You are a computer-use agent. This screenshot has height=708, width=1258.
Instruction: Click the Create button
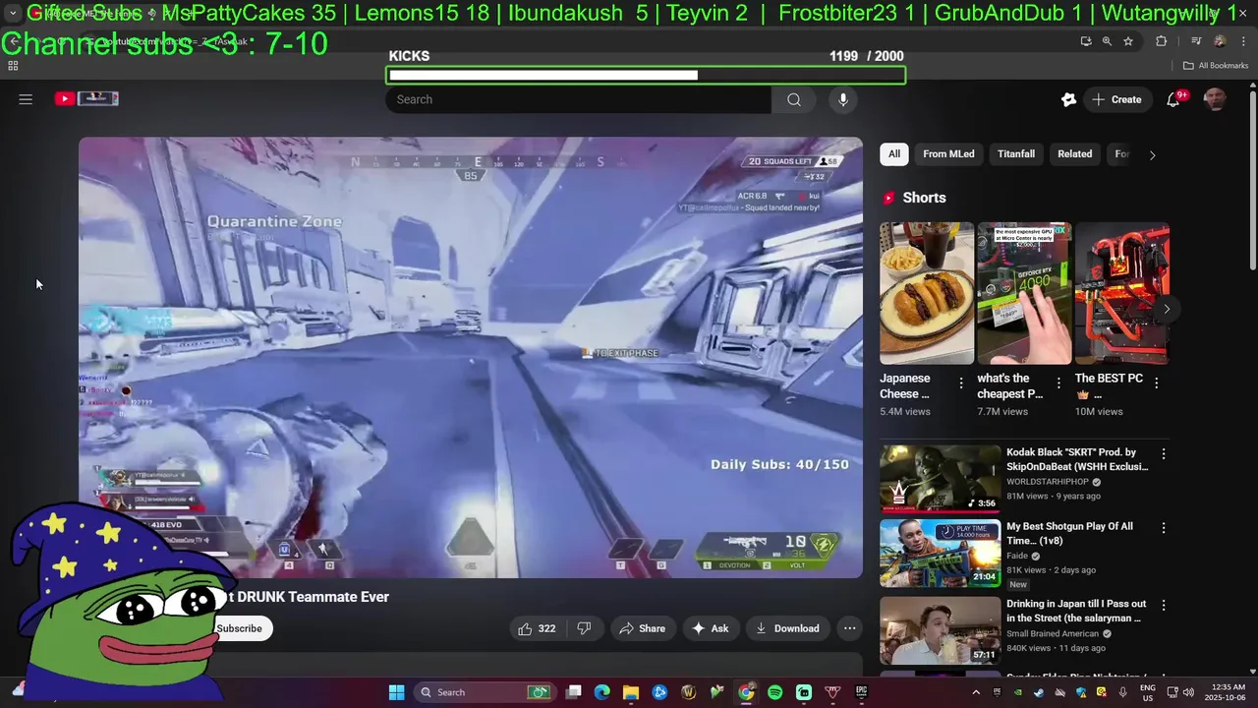pos(1116,99)
